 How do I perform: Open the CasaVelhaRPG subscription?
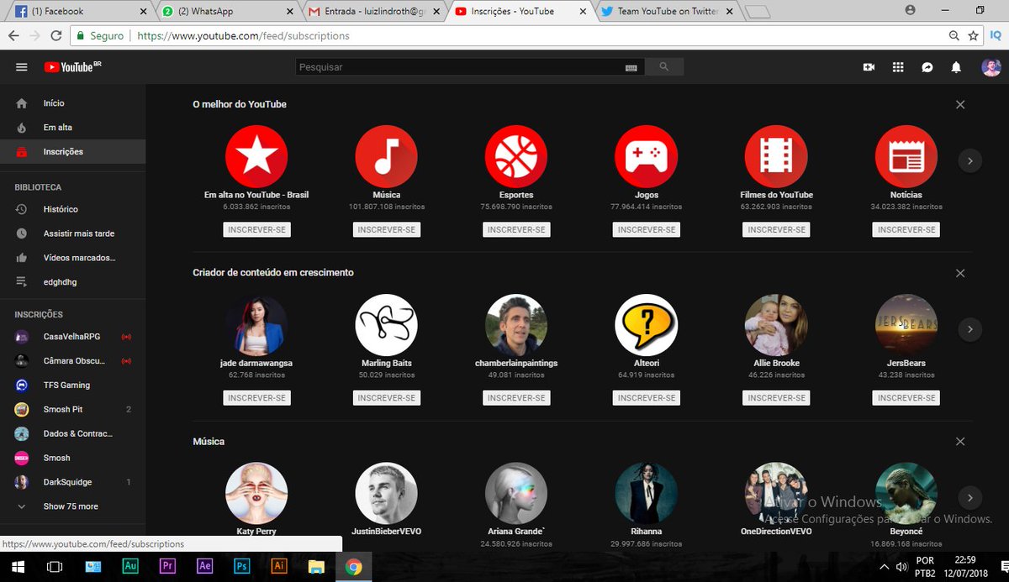pos(72,337)
